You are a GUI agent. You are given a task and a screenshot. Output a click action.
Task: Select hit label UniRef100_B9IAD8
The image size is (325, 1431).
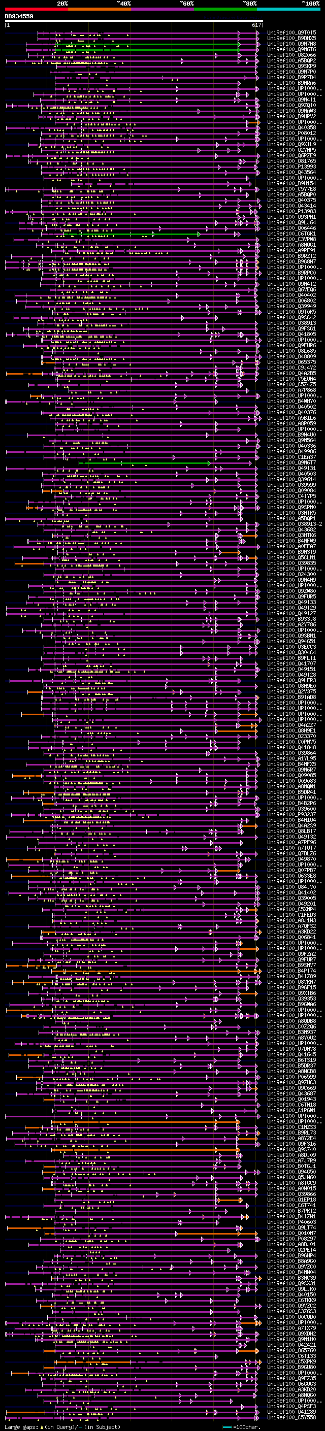(x=291, y=697)
